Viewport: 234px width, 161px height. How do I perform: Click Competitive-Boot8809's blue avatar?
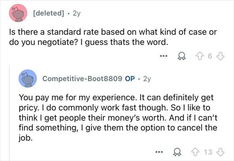tap(28, 78)
